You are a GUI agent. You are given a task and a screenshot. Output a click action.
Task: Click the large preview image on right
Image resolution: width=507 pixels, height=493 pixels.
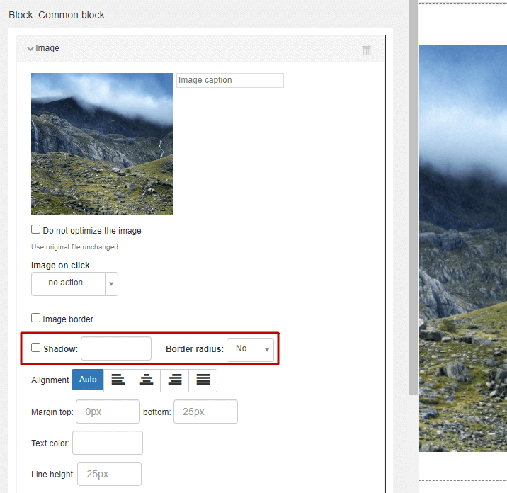click(463, 249)
